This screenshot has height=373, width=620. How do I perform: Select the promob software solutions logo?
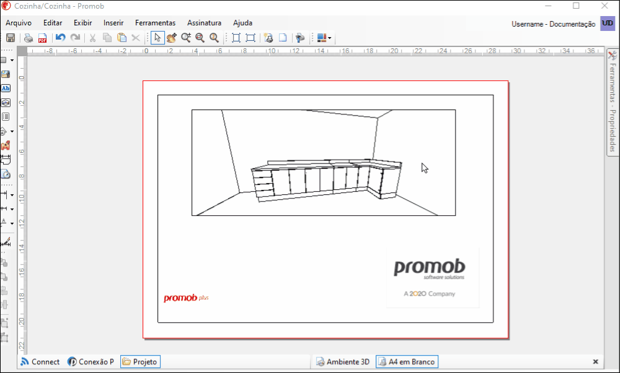pos(433,278)
